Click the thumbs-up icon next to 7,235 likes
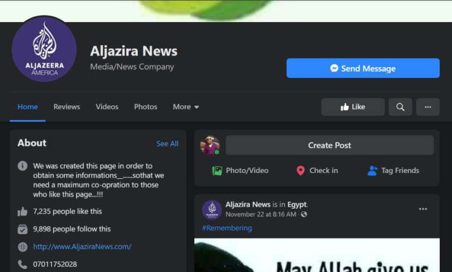The image size is (452, 272). pos(23,212)
